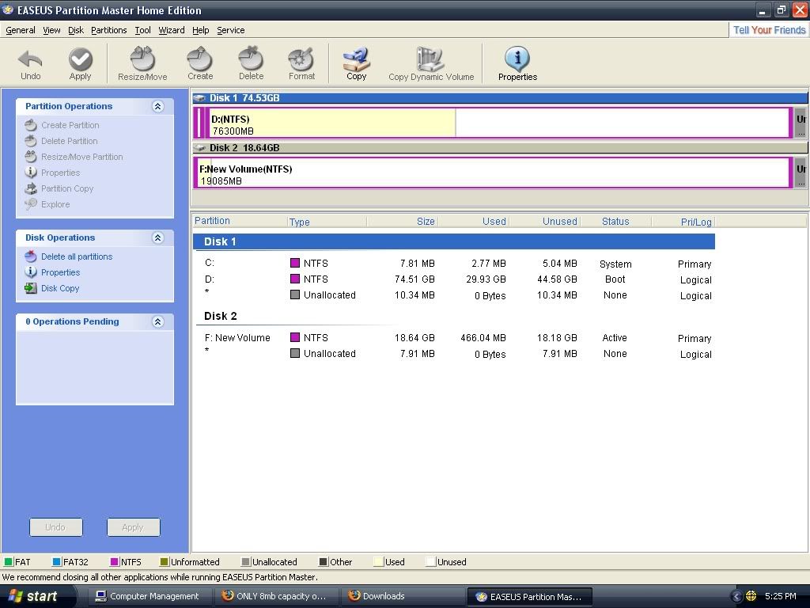Click the Partition Copy sidebar icon
The image size is (810, 608).
click(x=31, y=188)
